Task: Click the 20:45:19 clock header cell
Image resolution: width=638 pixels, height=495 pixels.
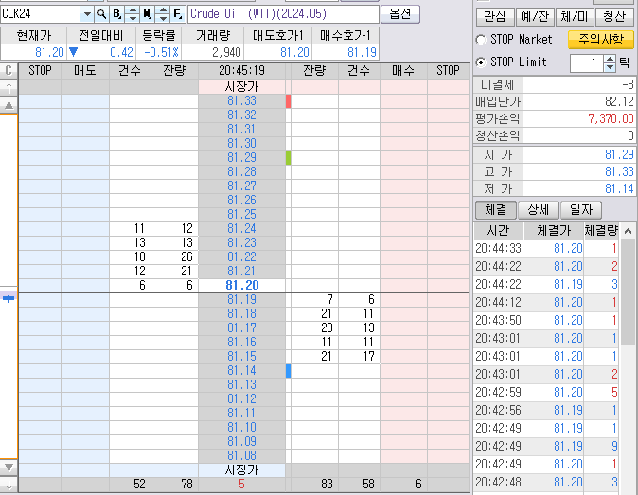Action: pyautogui.click(x=241, y=71)
